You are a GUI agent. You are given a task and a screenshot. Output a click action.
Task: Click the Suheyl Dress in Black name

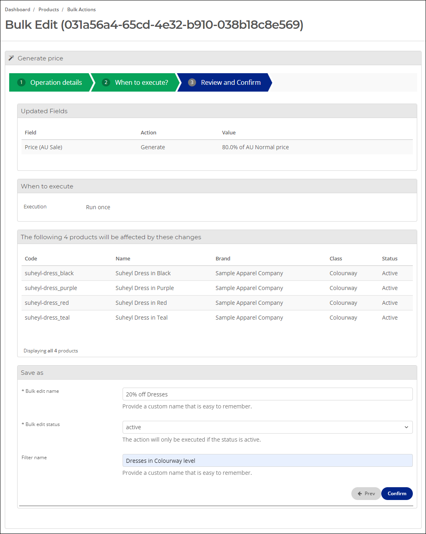click(x=143, y=273)
